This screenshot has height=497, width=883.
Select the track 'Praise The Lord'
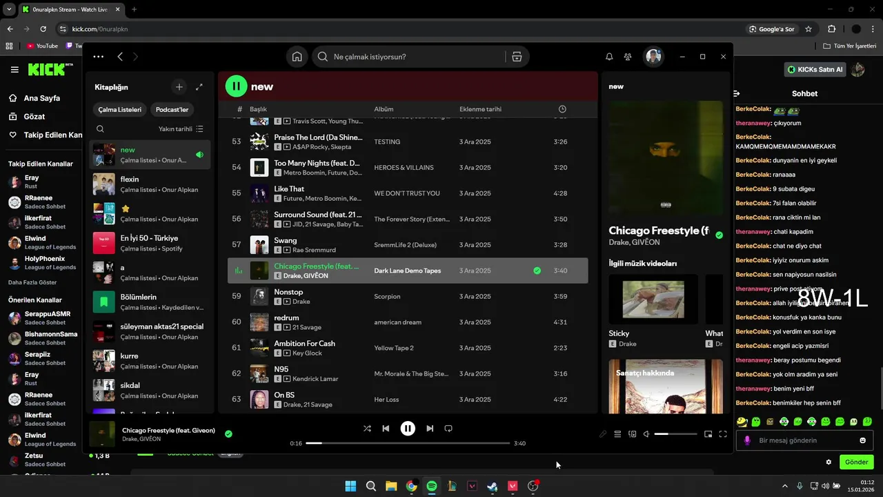408,142
